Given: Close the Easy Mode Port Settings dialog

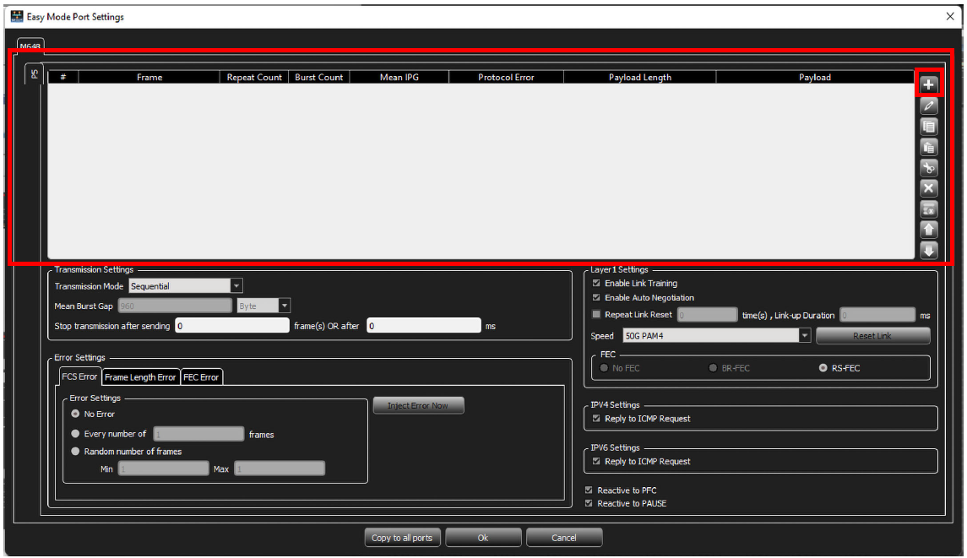Looking at the screenshot, I should (950, 17).
